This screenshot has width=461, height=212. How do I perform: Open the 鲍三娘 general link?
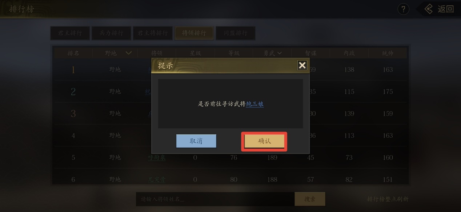(x=254, y=104)
